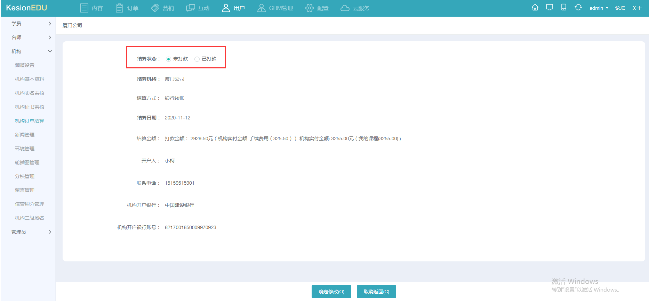Select the 已打款 radio option

point(197,59)
